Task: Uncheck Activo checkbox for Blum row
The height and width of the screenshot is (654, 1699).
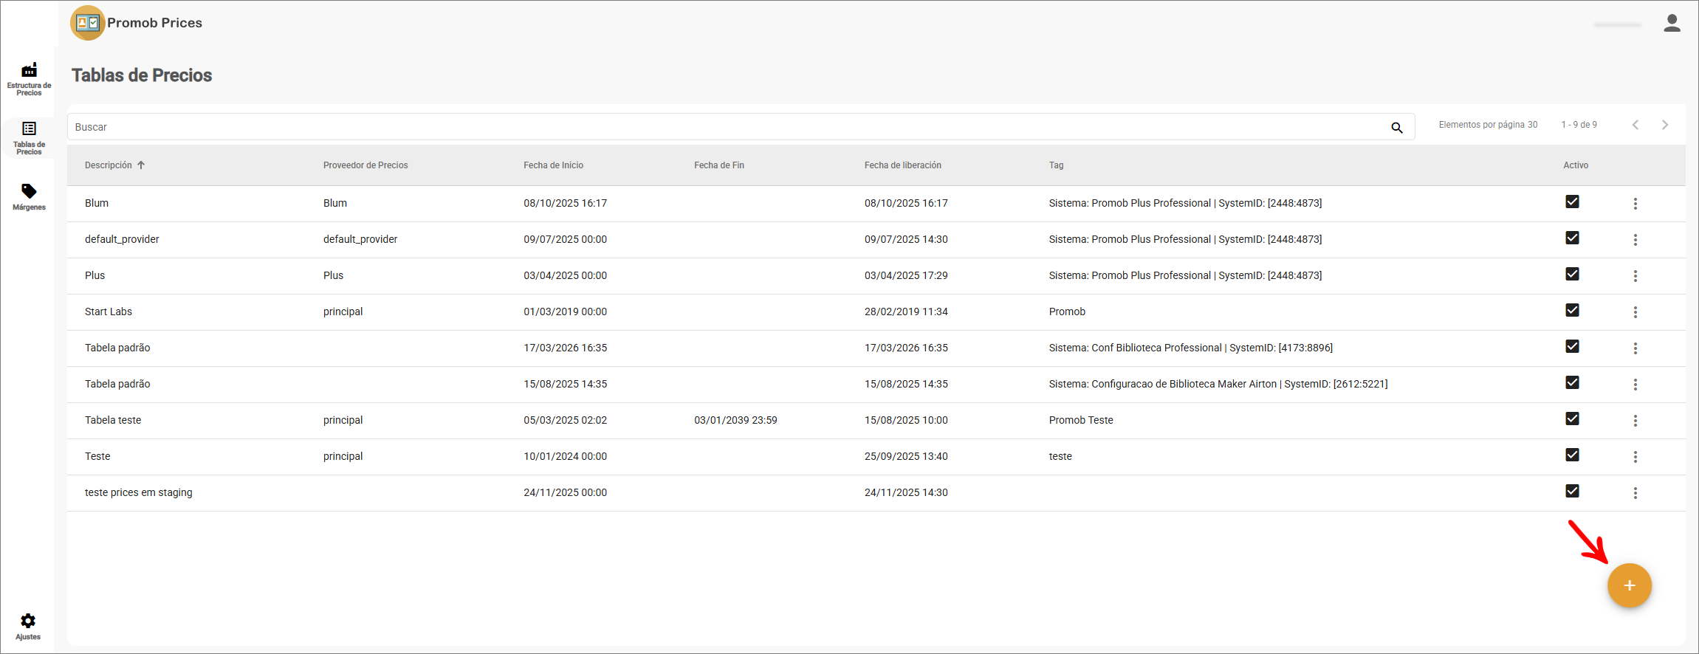Action: (x=1572, y=202)
